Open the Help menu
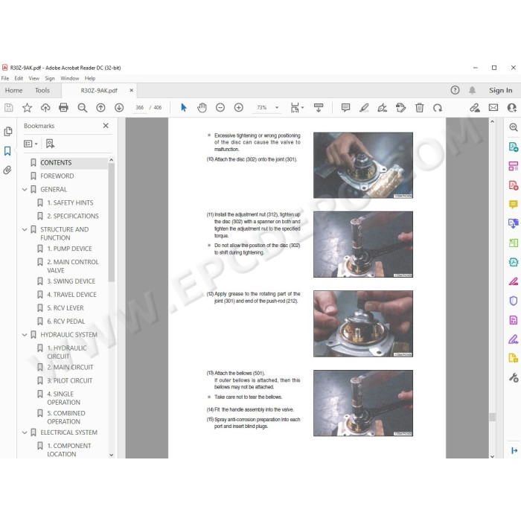521x521 pixels. point(90,78)
